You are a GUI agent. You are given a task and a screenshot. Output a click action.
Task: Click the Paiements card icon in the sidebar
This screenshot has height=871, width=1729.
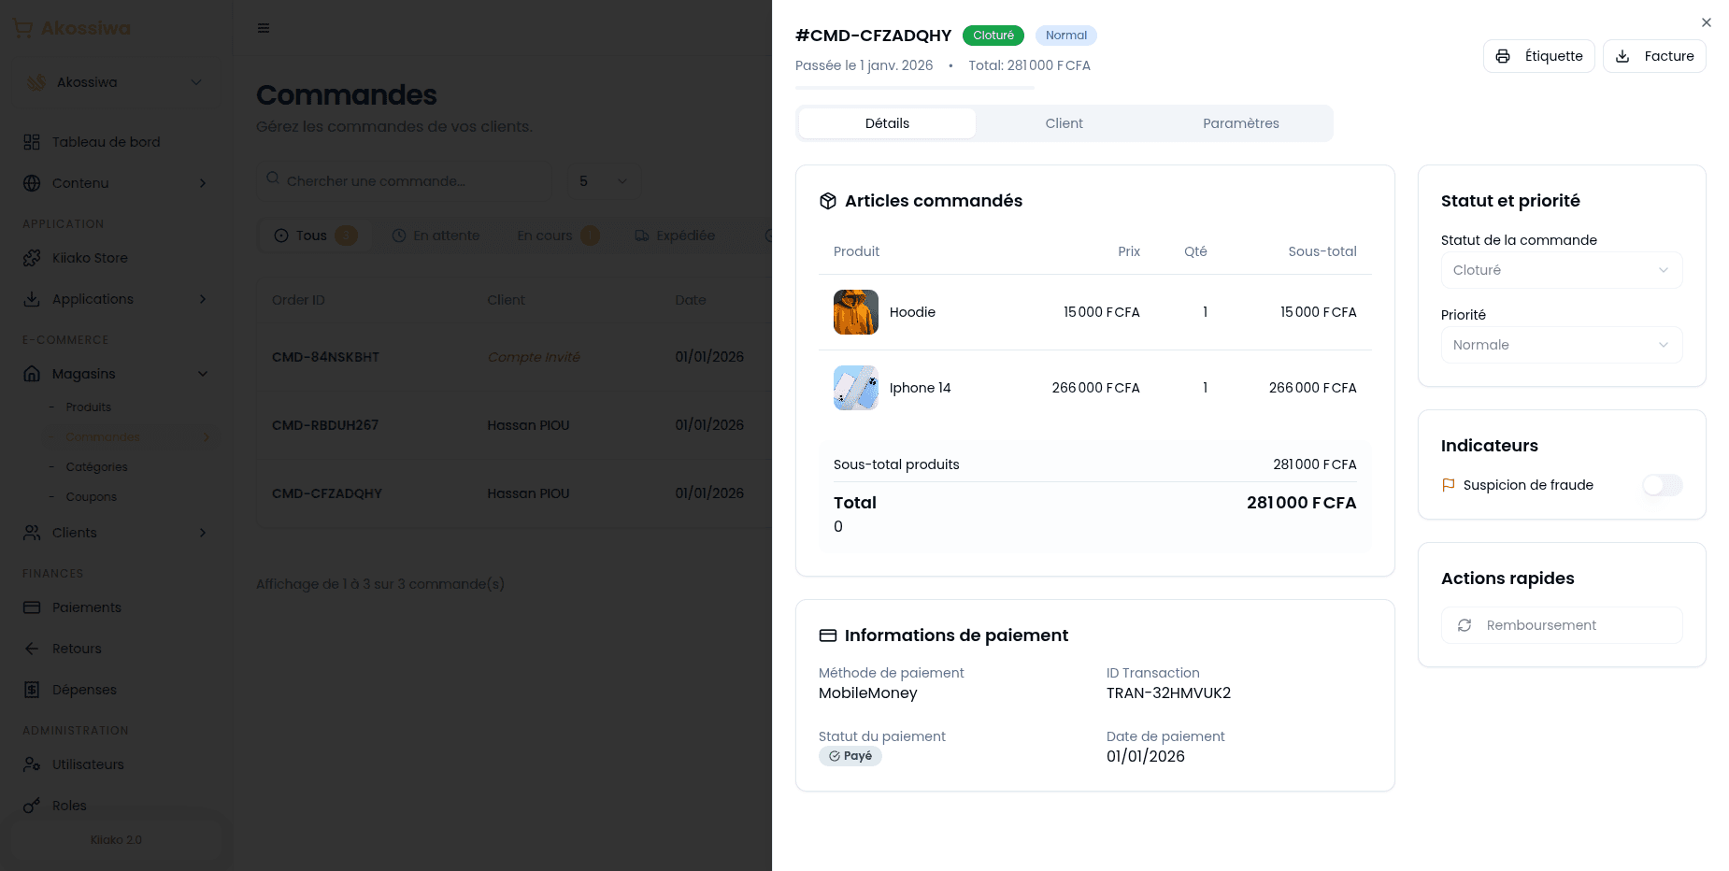click(x=32, y=607)
